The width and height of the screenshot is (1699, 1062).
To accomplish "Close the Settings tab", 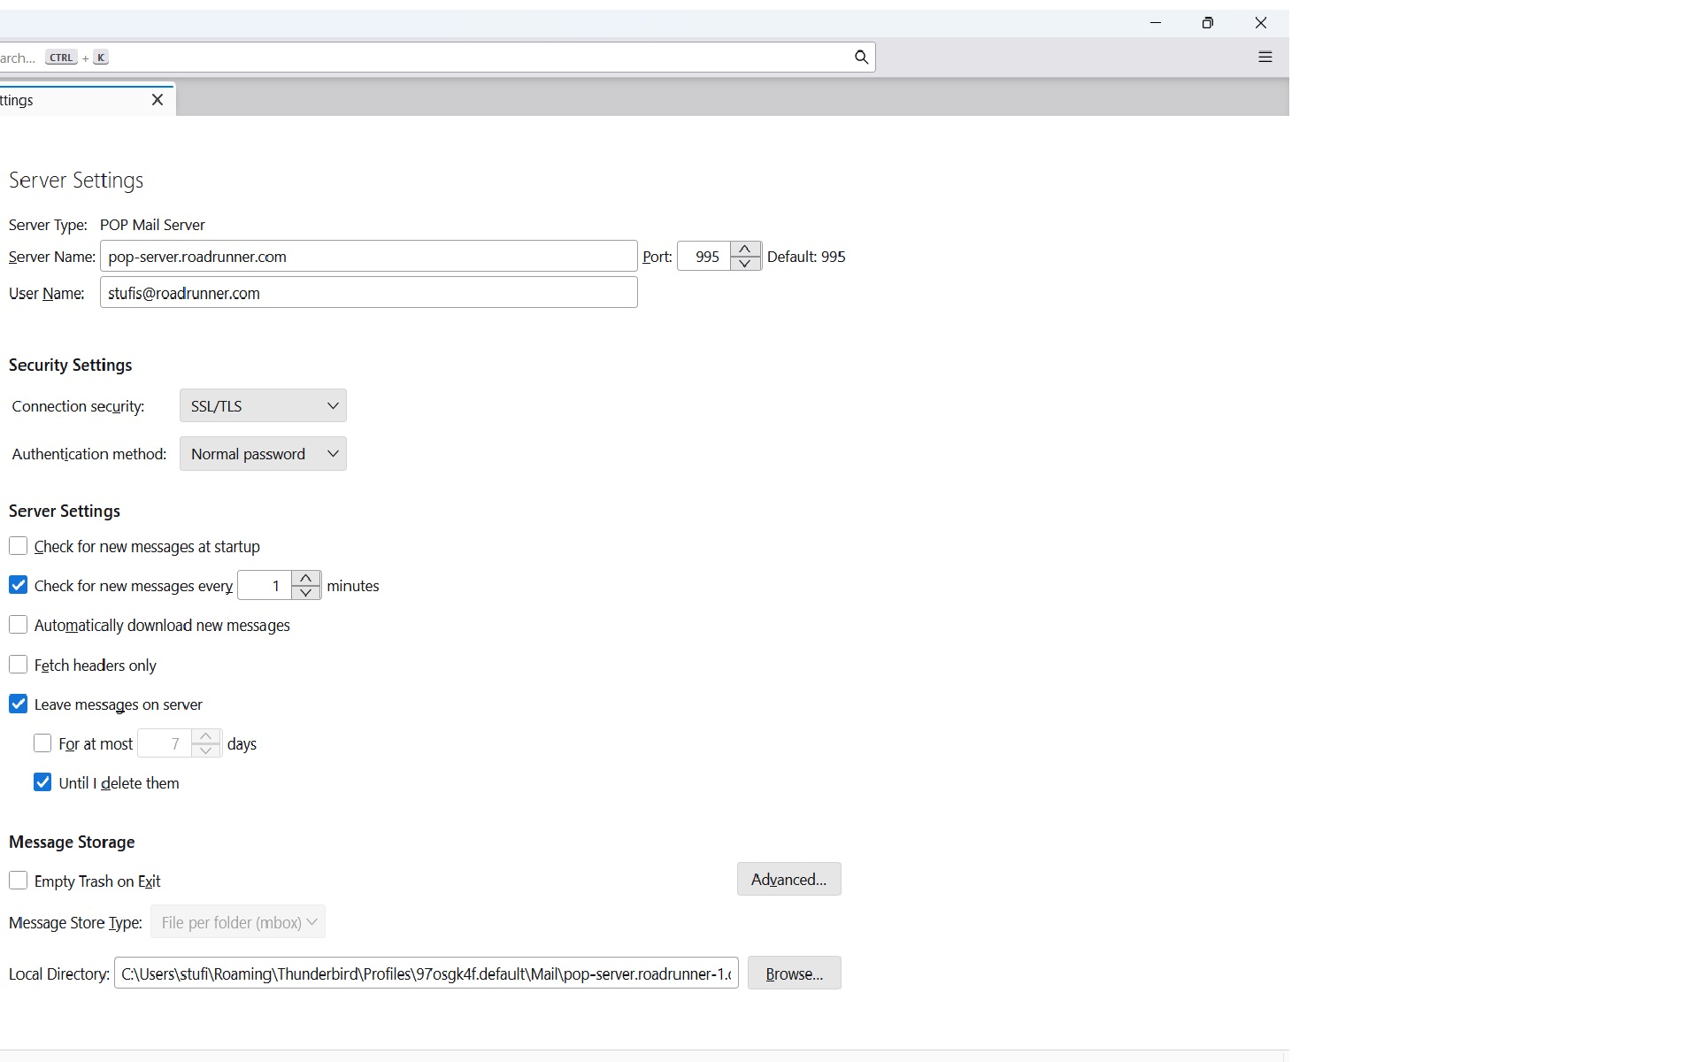I will tap(158, 100).
